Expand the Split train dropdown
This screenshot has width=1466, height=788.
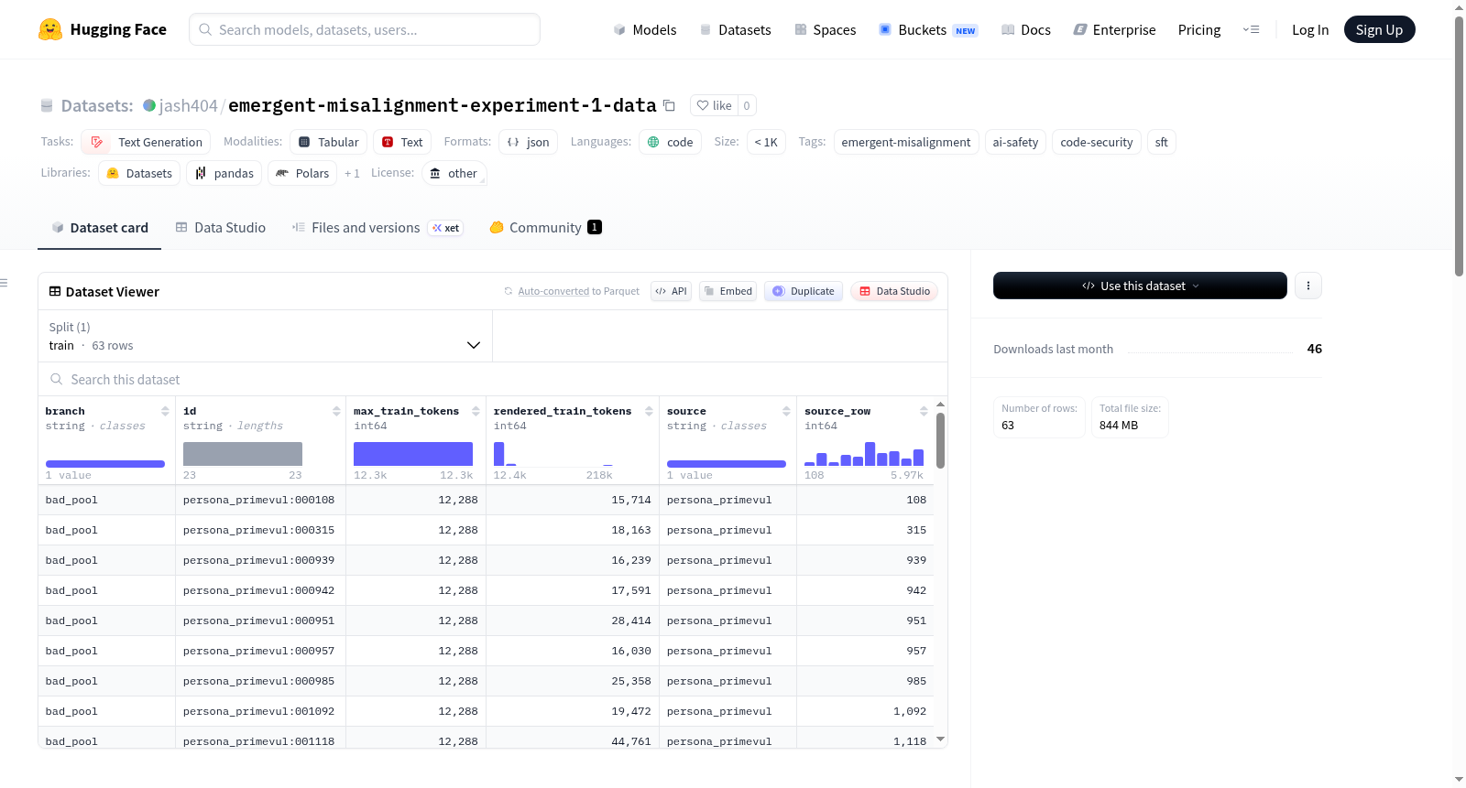coord(265,336)
